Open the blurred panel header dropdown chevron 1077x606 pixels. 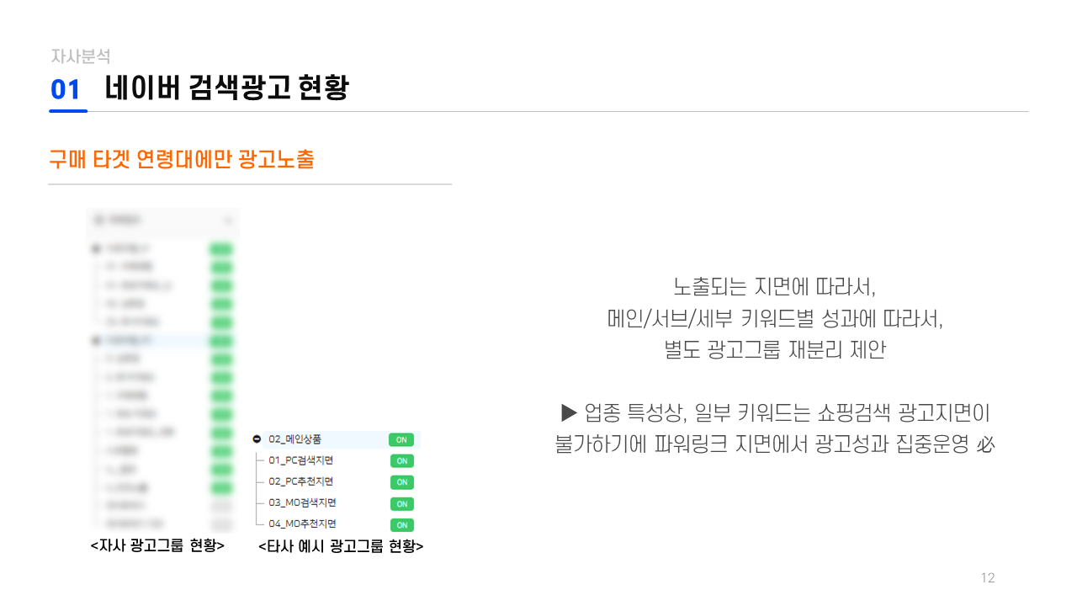point(227,221)
